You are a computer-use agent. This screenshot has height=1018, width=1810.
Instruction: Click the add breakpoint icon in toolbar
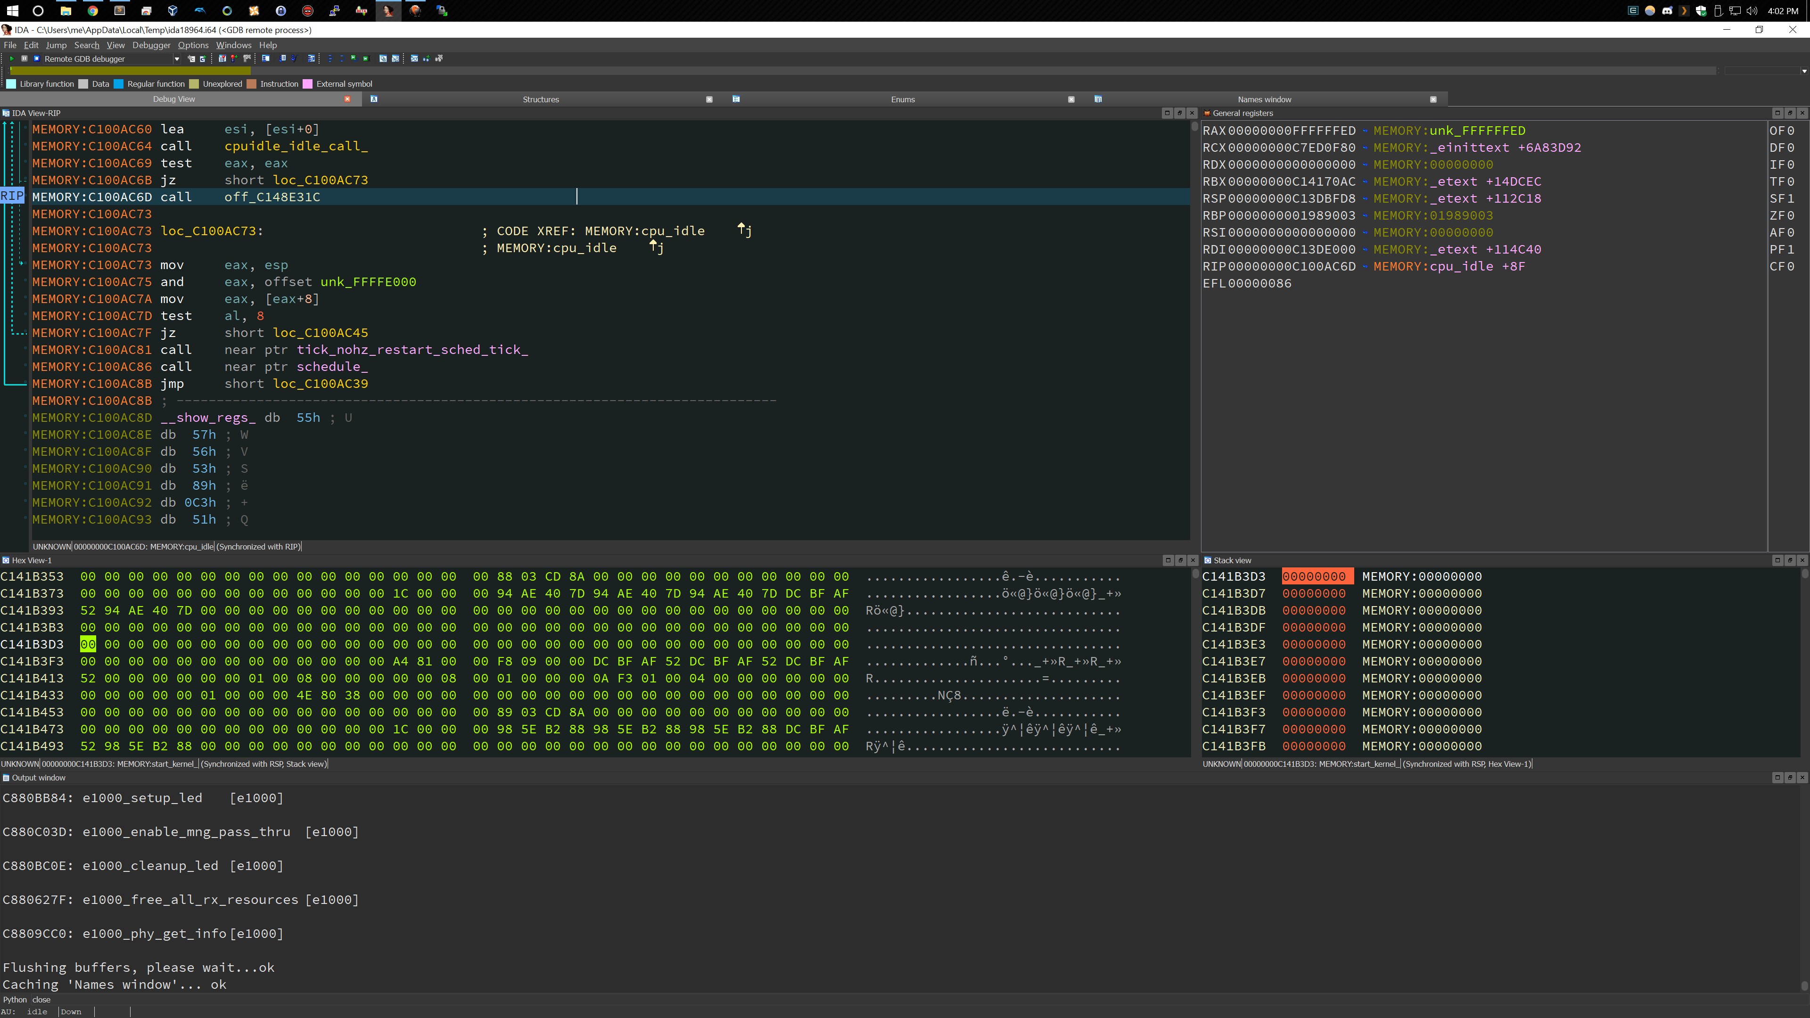(234, 59)
